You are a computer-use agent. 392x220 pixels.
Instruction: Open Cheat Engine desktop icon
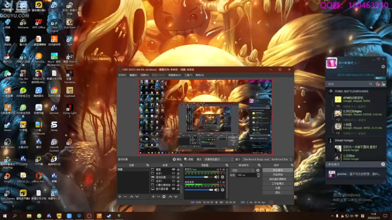click(x=54, y=26)
